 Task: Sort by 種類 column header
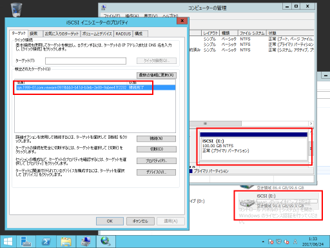click(x=229, y=33)
